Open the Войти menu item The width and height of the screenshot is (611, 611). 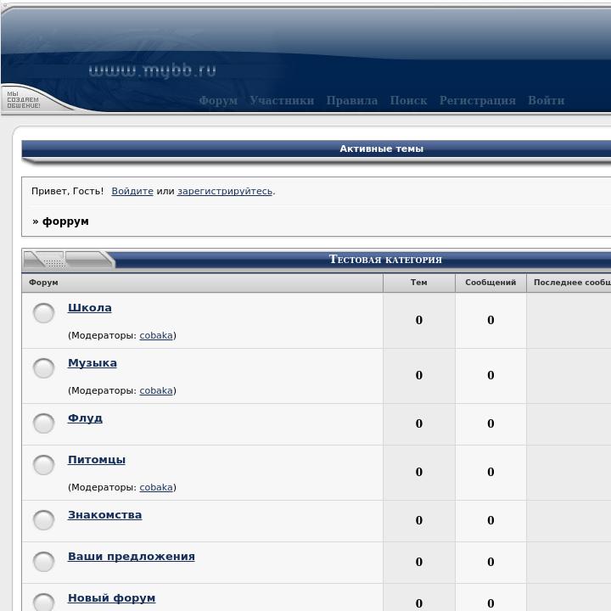pyautogui.click(x=547, y=100)
